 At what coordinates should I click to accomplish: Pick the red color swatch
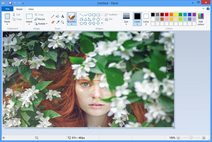point(167,15)
